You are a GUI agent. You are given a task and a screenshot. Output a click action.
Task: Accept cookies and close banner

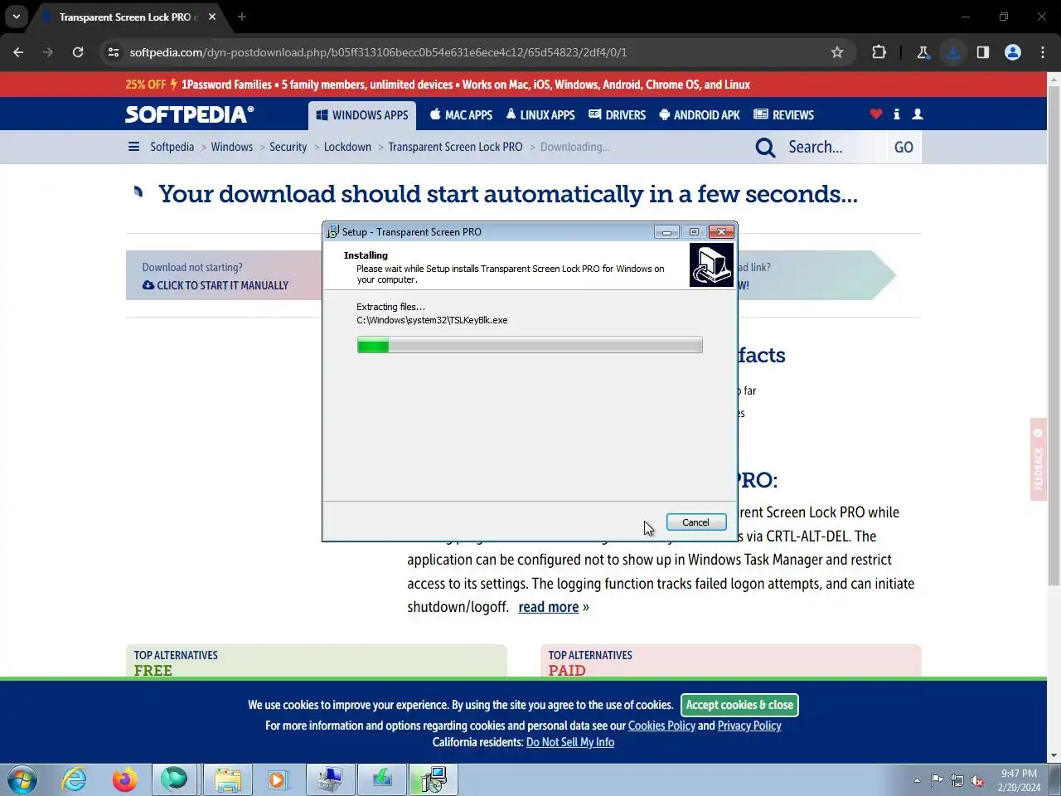click(739, 705)
